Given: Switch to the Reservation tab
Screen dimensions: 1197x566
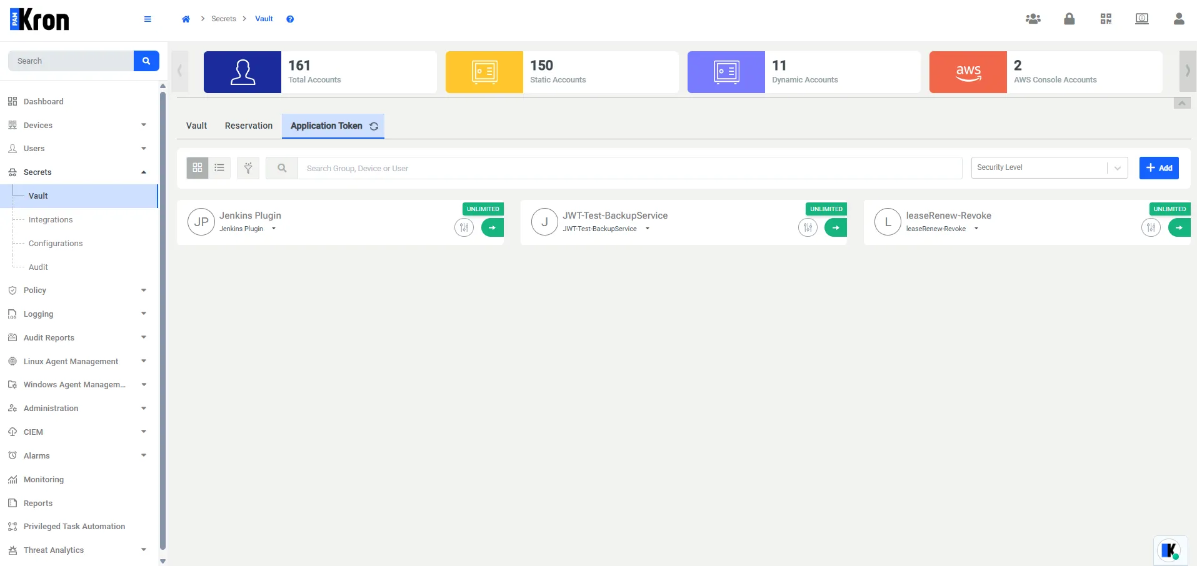Looking at the screenshot, I should click(x=249, y=126).
